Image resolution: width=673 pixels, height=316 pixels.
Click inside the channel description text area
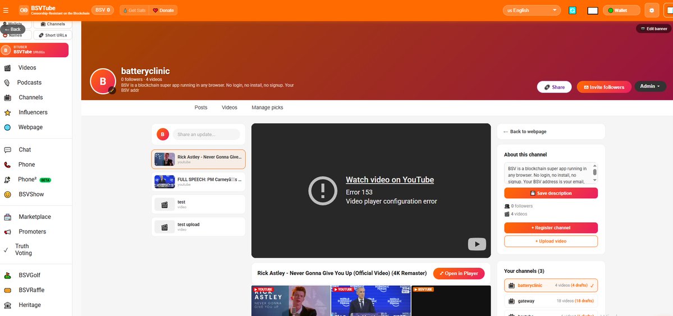pyautogui.click(x=548, y=174)
